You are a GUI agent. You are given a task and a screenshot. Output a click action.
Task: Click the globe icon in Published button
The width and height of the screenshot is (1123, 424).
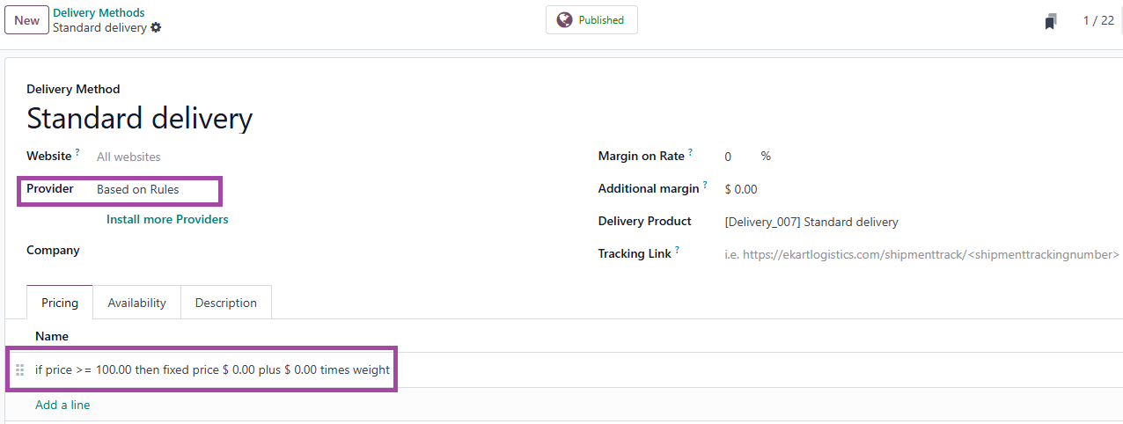tap(564, 20)
